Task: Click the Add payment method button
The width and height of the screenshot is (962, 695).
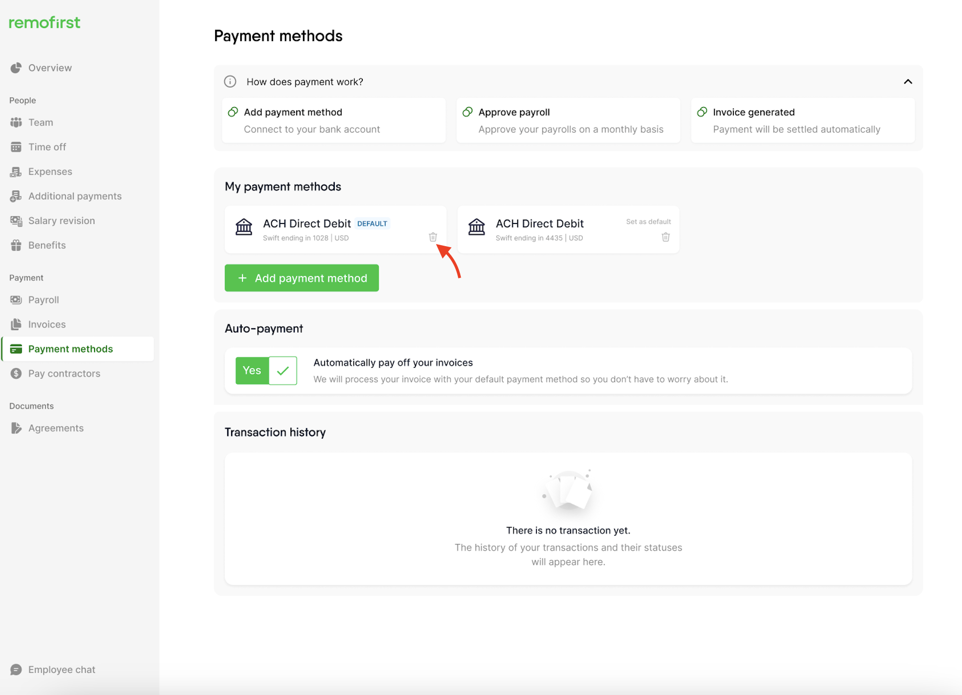Action: click(302, 278)
